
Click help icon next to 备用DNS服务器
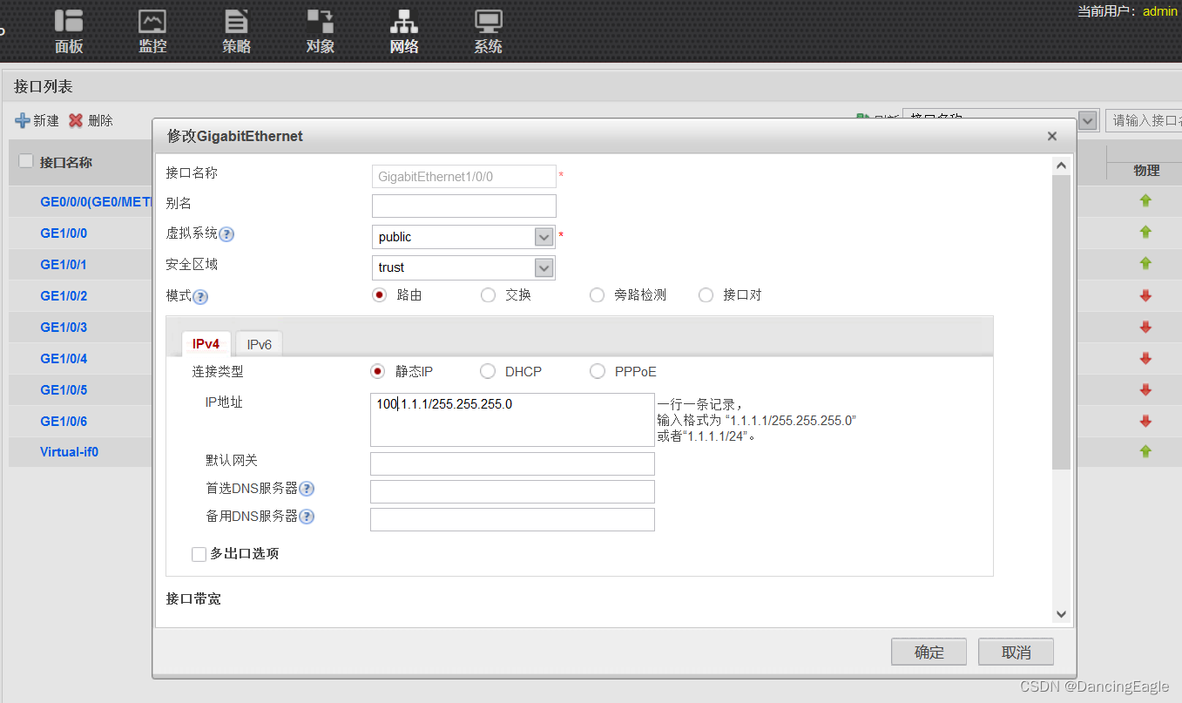(307, 517)
